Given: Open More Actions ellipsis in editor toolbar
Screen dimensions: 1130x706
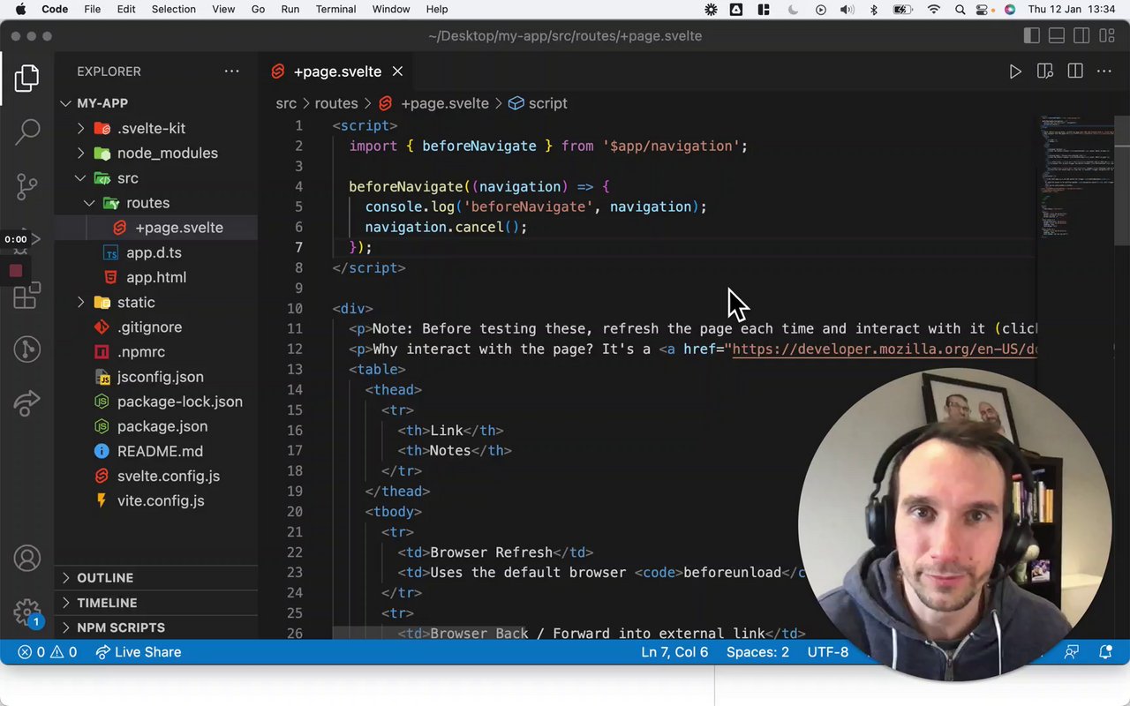Looking at the screenshot, I should pos(1104,71).
